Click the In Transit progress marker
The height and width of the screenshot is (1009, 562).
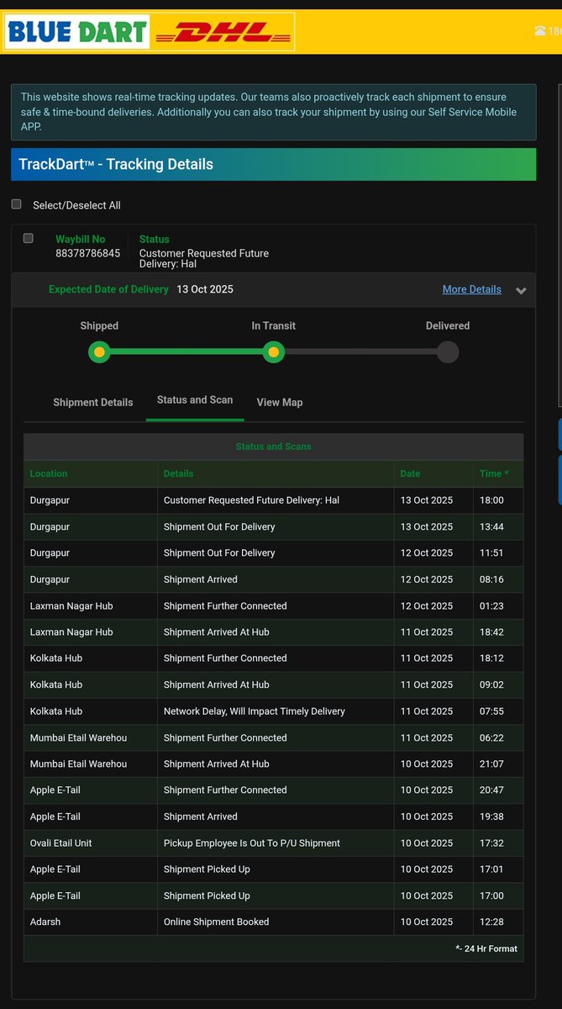point(273,351)
